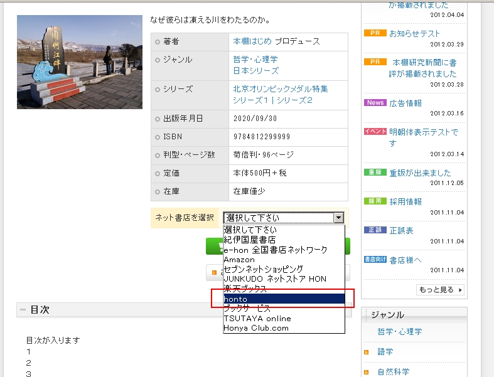The height and width of the screenshot is (377, 494).
Task: Click the 採用 badge beside 採用情報
Action: pos(375,201)
